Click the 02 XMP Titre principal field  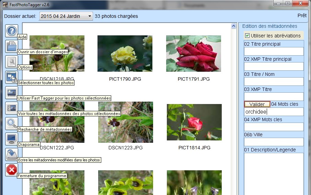[274, 67]
